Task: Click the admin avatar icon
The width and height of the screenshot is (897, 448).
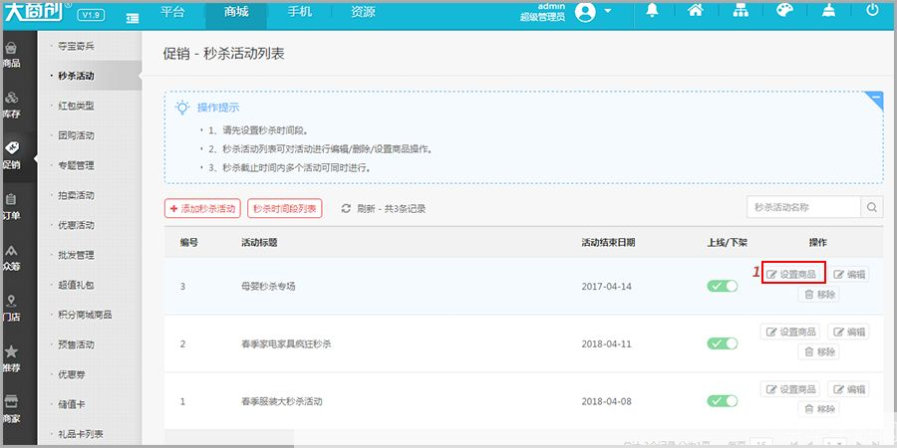Action: (585, 11)
